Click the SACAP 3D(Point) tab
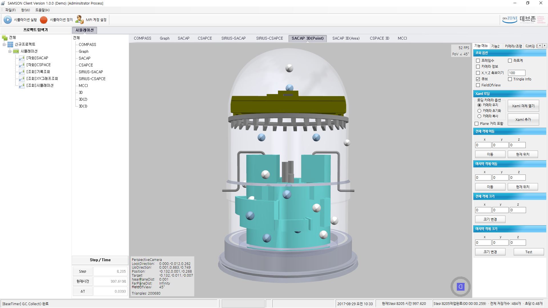 307,38
